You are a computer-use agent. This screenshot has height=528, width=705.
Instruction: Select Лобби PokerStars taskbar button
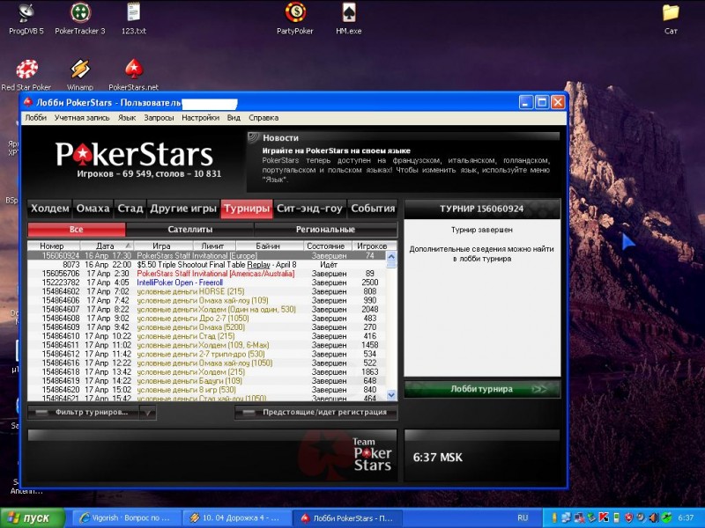point(346,517)
